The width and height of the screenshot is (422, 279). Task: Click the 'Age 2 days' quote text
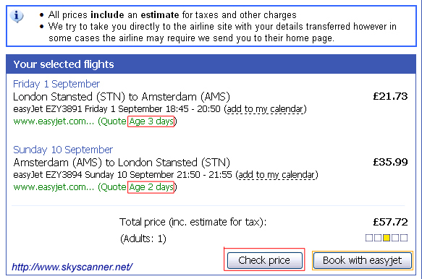[x=151, y=186]
